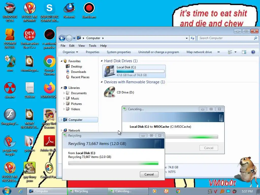This screenshot has height=195, width=260.
Task: Select the Bandicam desktop icon
Action: coord(89,10)
